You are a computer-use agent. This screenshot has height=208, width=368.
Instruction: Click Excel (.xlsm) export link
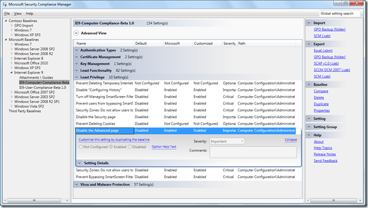pos(323,50)
